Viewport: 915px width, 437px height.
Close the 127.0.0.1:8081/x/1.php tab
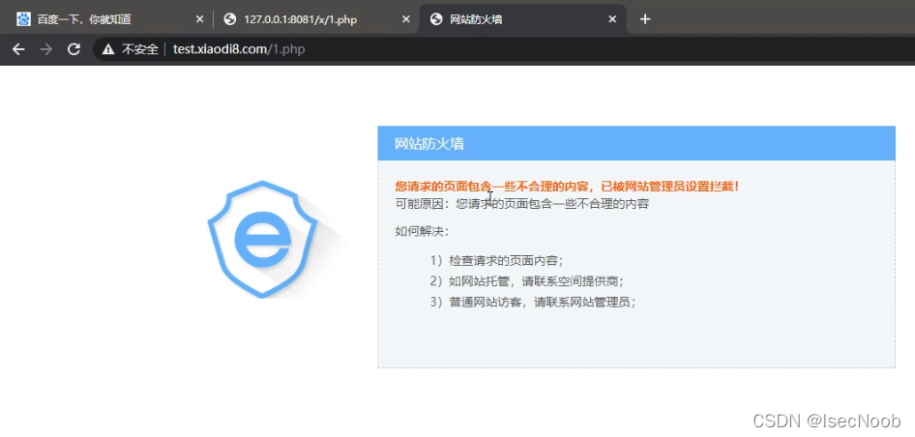click(406, 19)
